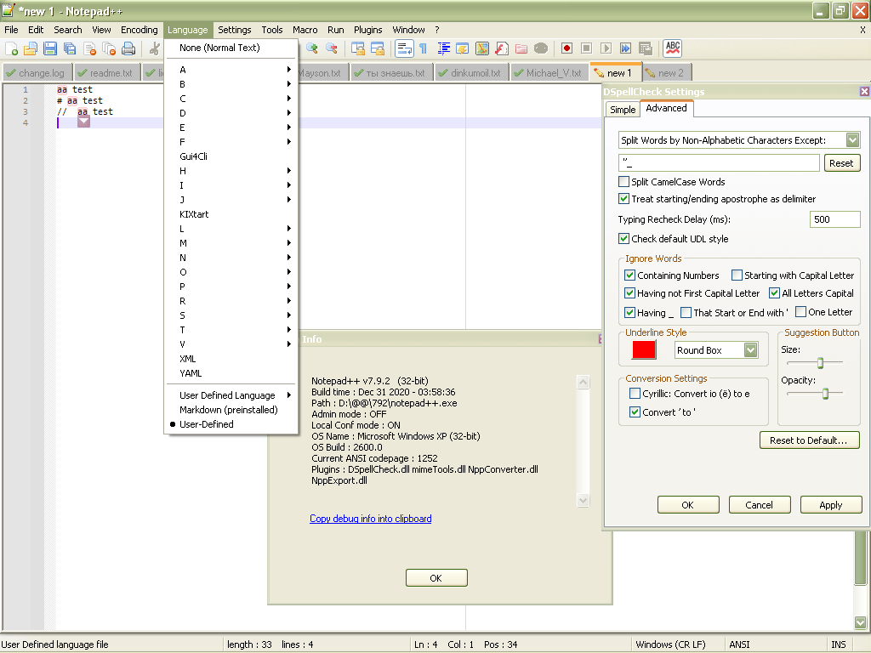Click the Stop Recording macro icon
871x653 pixels.
(587, 48)
